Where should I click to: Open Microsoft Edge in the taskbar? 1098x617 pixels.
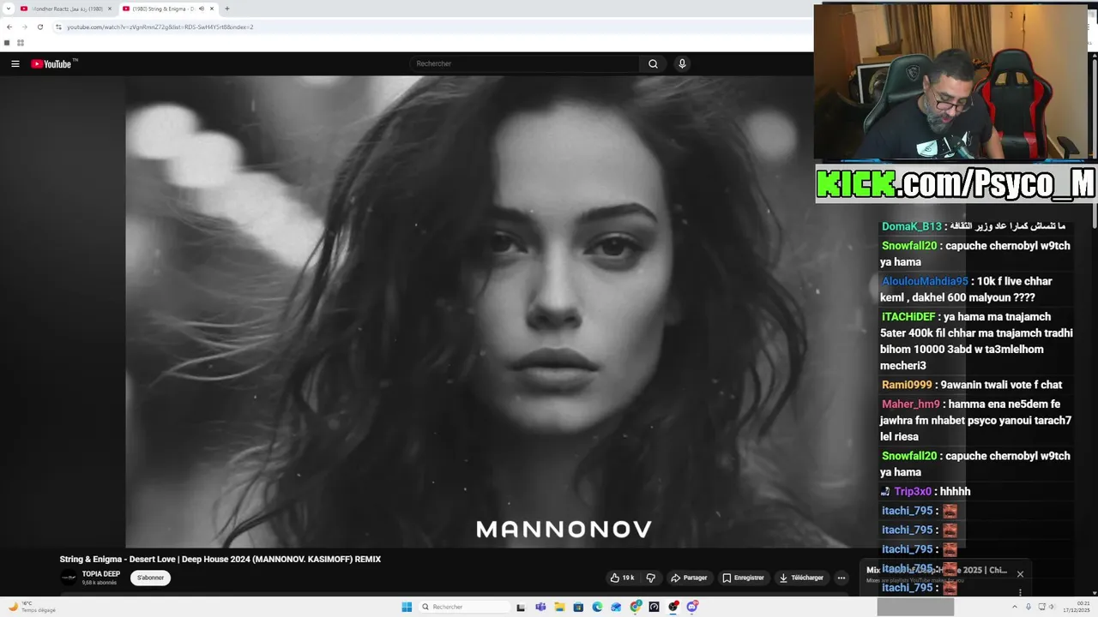pos(597,607)
